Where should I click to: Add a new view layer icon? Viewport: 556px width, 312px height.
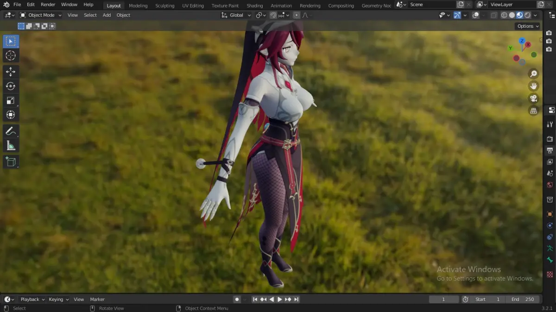(x=540, y=5)
